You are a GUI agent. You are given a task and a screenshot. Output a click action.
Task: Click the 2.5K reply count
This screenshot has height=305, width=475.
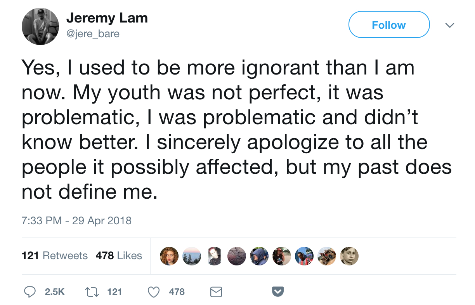(x=55, y=292)
